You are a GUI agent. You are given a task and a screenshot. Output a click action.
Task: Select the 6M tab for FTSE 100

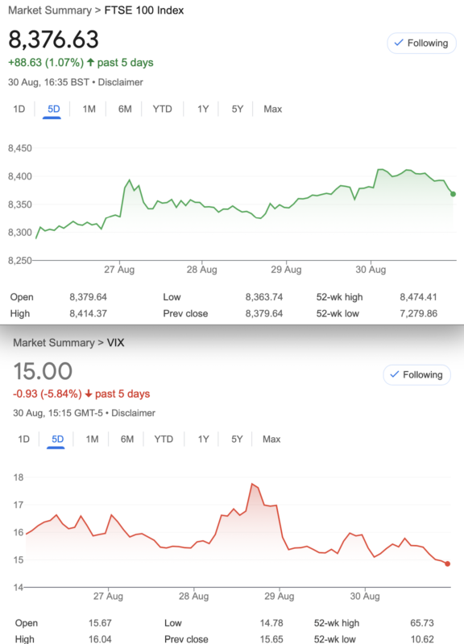[x=125, y=109]
